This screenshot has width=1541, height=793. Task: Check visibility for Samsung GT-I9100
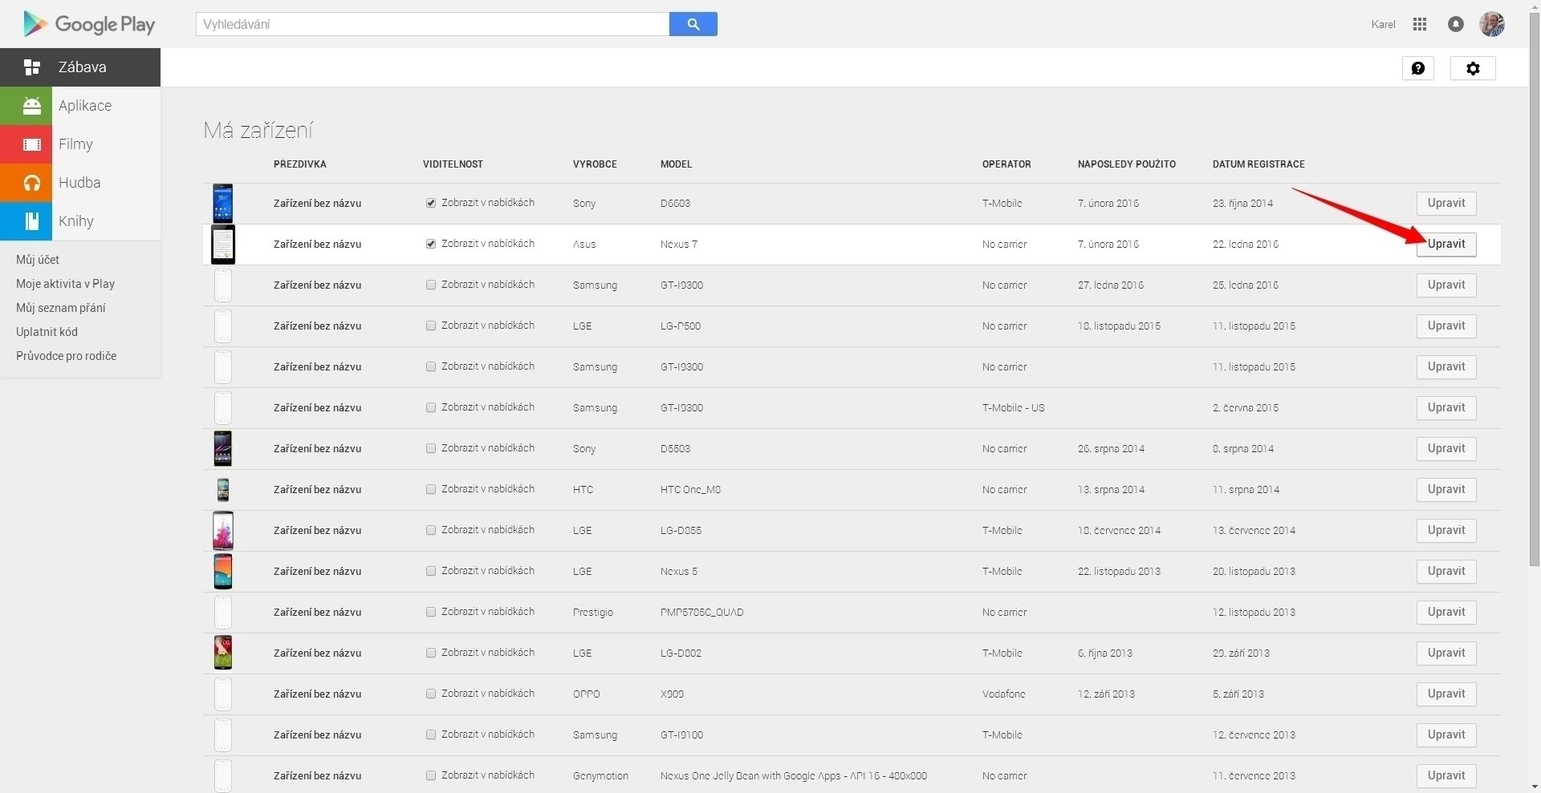[x=431, y=735]
